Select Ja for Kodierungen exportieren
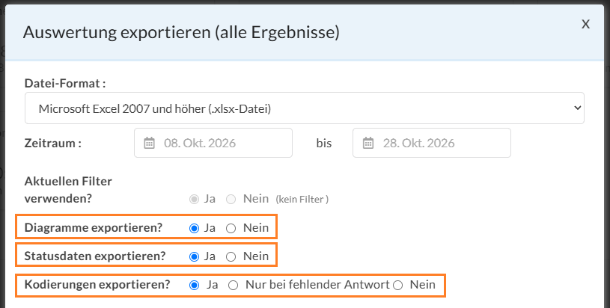The image size is (610, 308). click(x=194, y=286)
